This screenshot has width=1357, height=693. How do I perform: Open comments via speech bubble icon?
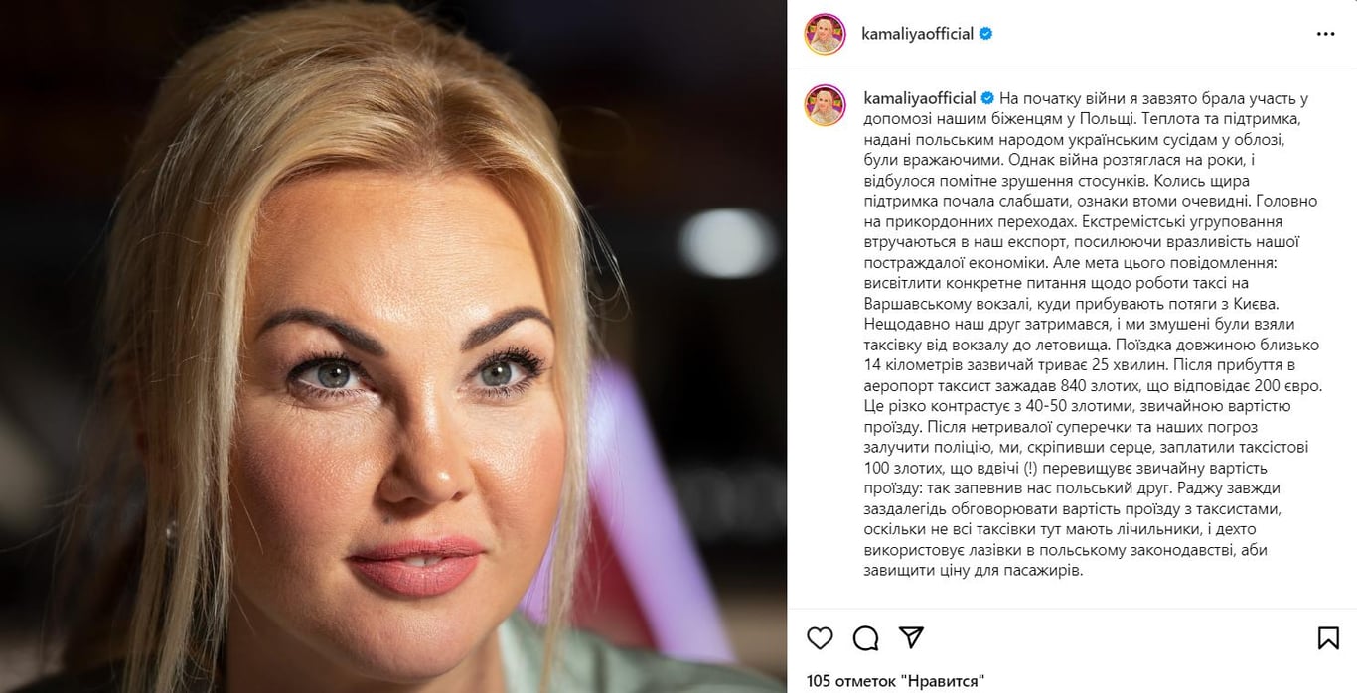pyautogui.click(x=865, y=637)
